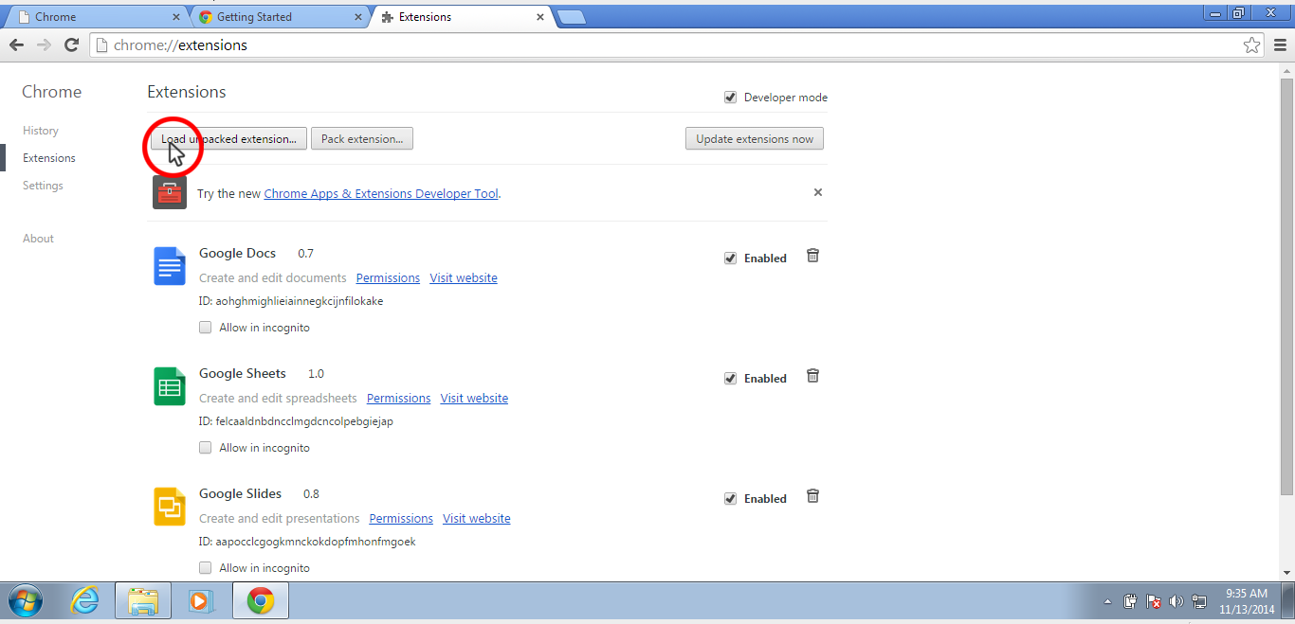Click the Google Slides extension icon
This screenshot has width=1295, height=624.
(170, 507)
